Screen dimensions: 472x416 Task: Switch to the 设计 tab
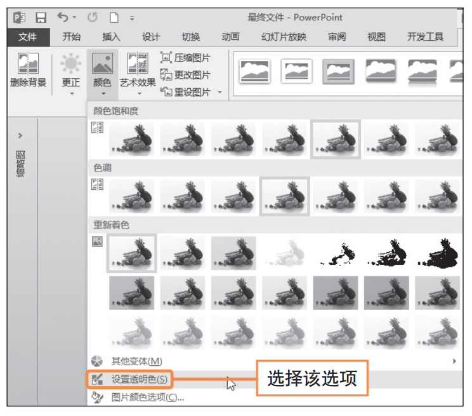(x=151, y=37)
